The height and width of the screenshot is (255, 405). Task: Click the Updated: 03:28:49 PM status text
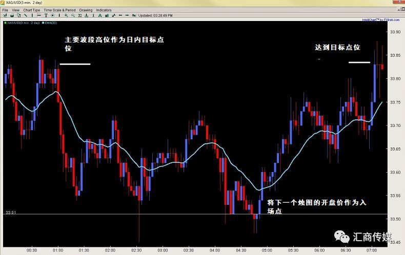tap(155, 15)
